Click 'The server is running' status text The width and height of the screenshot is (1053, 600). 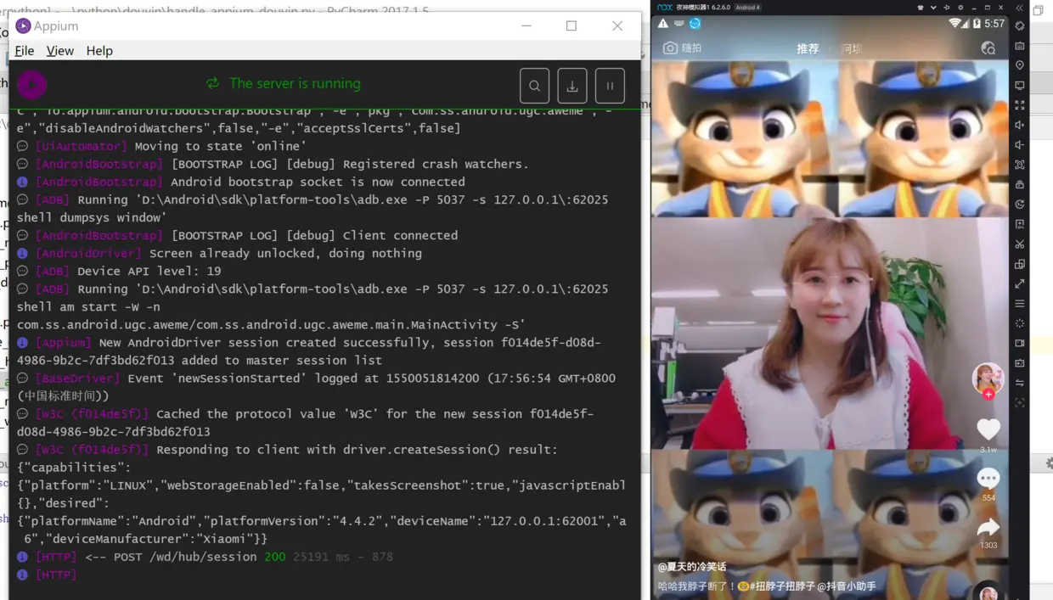tap(295, 83)
